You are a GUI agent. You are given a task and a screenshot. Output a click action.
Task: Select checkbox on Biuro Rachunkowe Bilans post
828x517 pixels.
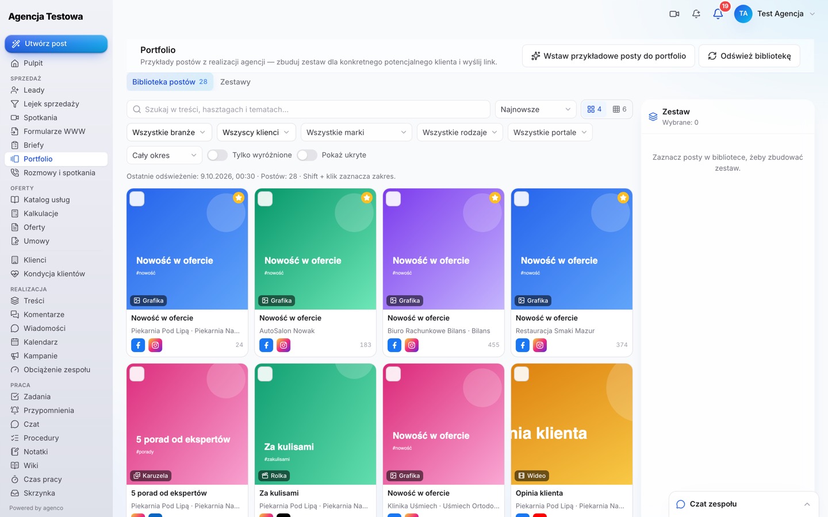pos(393,199)
